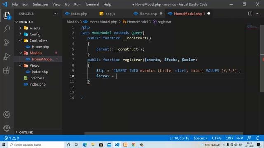Open Explorer views and more actions
The image size is (264, 148).
coord(56,14)
